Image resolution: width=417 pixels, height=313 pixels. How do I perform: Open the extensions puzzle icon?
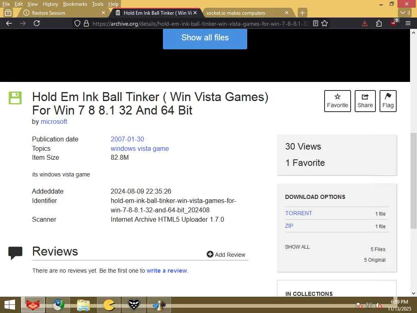click(x=379, y=23)
